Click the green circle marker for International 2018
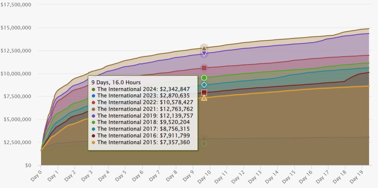The width and height of the screenshot is (378, 188). click(x=204, y=78)
